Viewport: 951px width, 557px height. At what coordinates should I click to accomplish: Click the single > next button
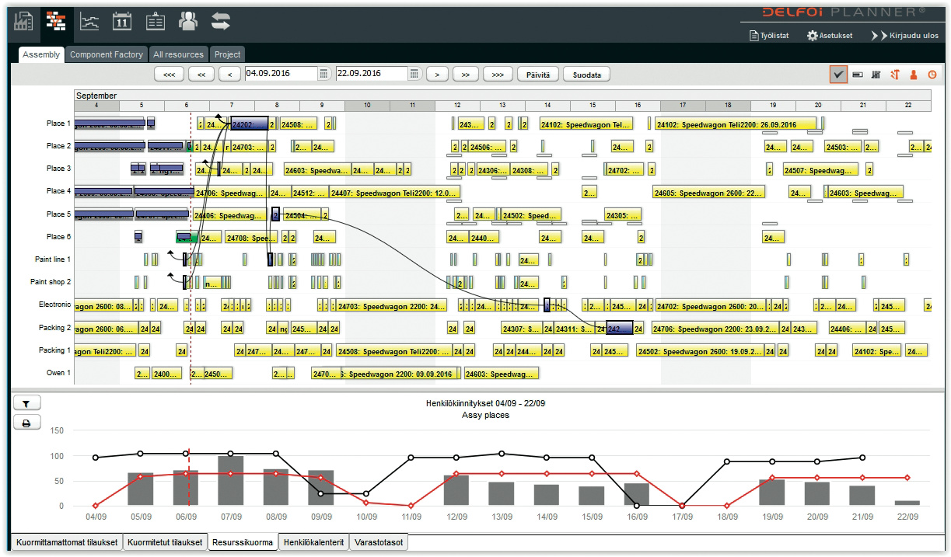[x=438, y=75]
